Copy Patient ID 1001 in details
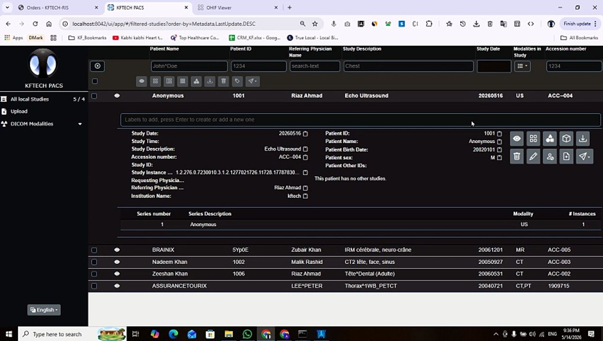Screen dimensions: 603x341 499,134
